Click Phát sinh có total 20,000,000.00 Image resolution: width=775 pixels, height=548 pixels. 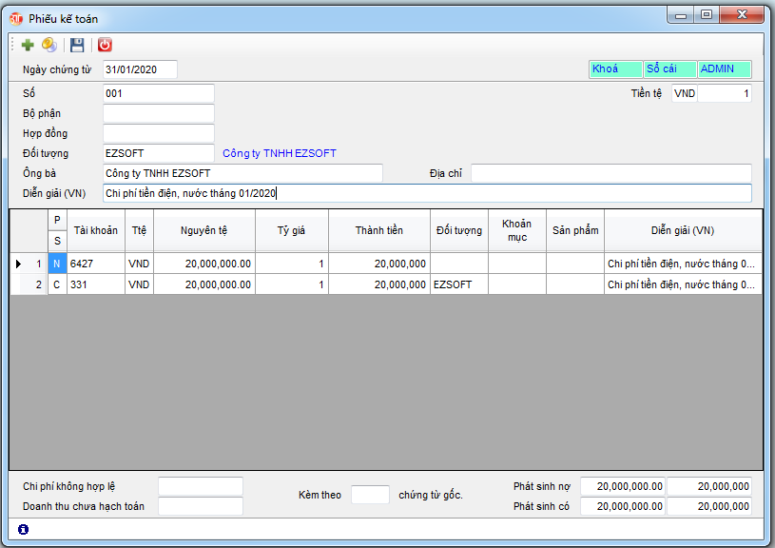coord(623,506)
